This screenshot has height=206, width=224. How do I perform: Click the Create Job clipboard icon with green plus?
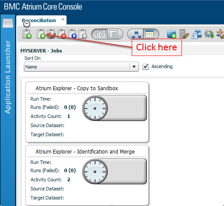click(x=41, y=34)
